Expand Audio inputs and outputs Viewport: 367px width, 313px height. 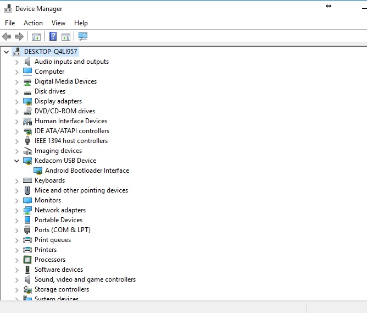[16, 62]
